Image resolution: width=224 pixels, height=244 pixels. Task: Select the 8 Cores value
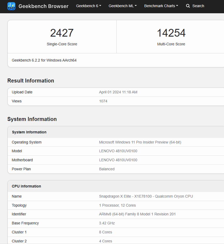coord(105,232)
